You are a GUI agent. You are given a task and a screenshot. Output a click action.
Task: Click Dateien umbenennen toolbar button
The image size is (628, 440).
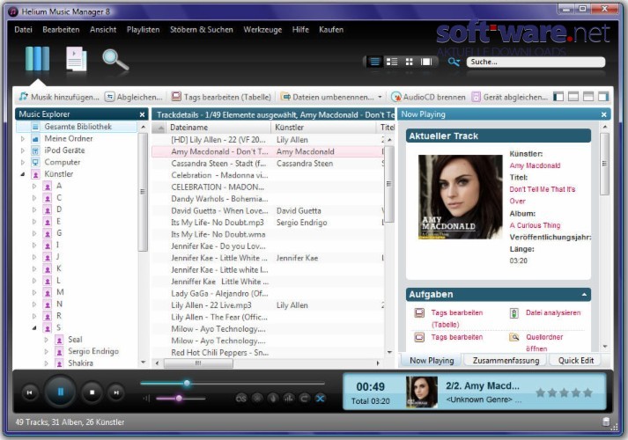click(x=328, y=97)
